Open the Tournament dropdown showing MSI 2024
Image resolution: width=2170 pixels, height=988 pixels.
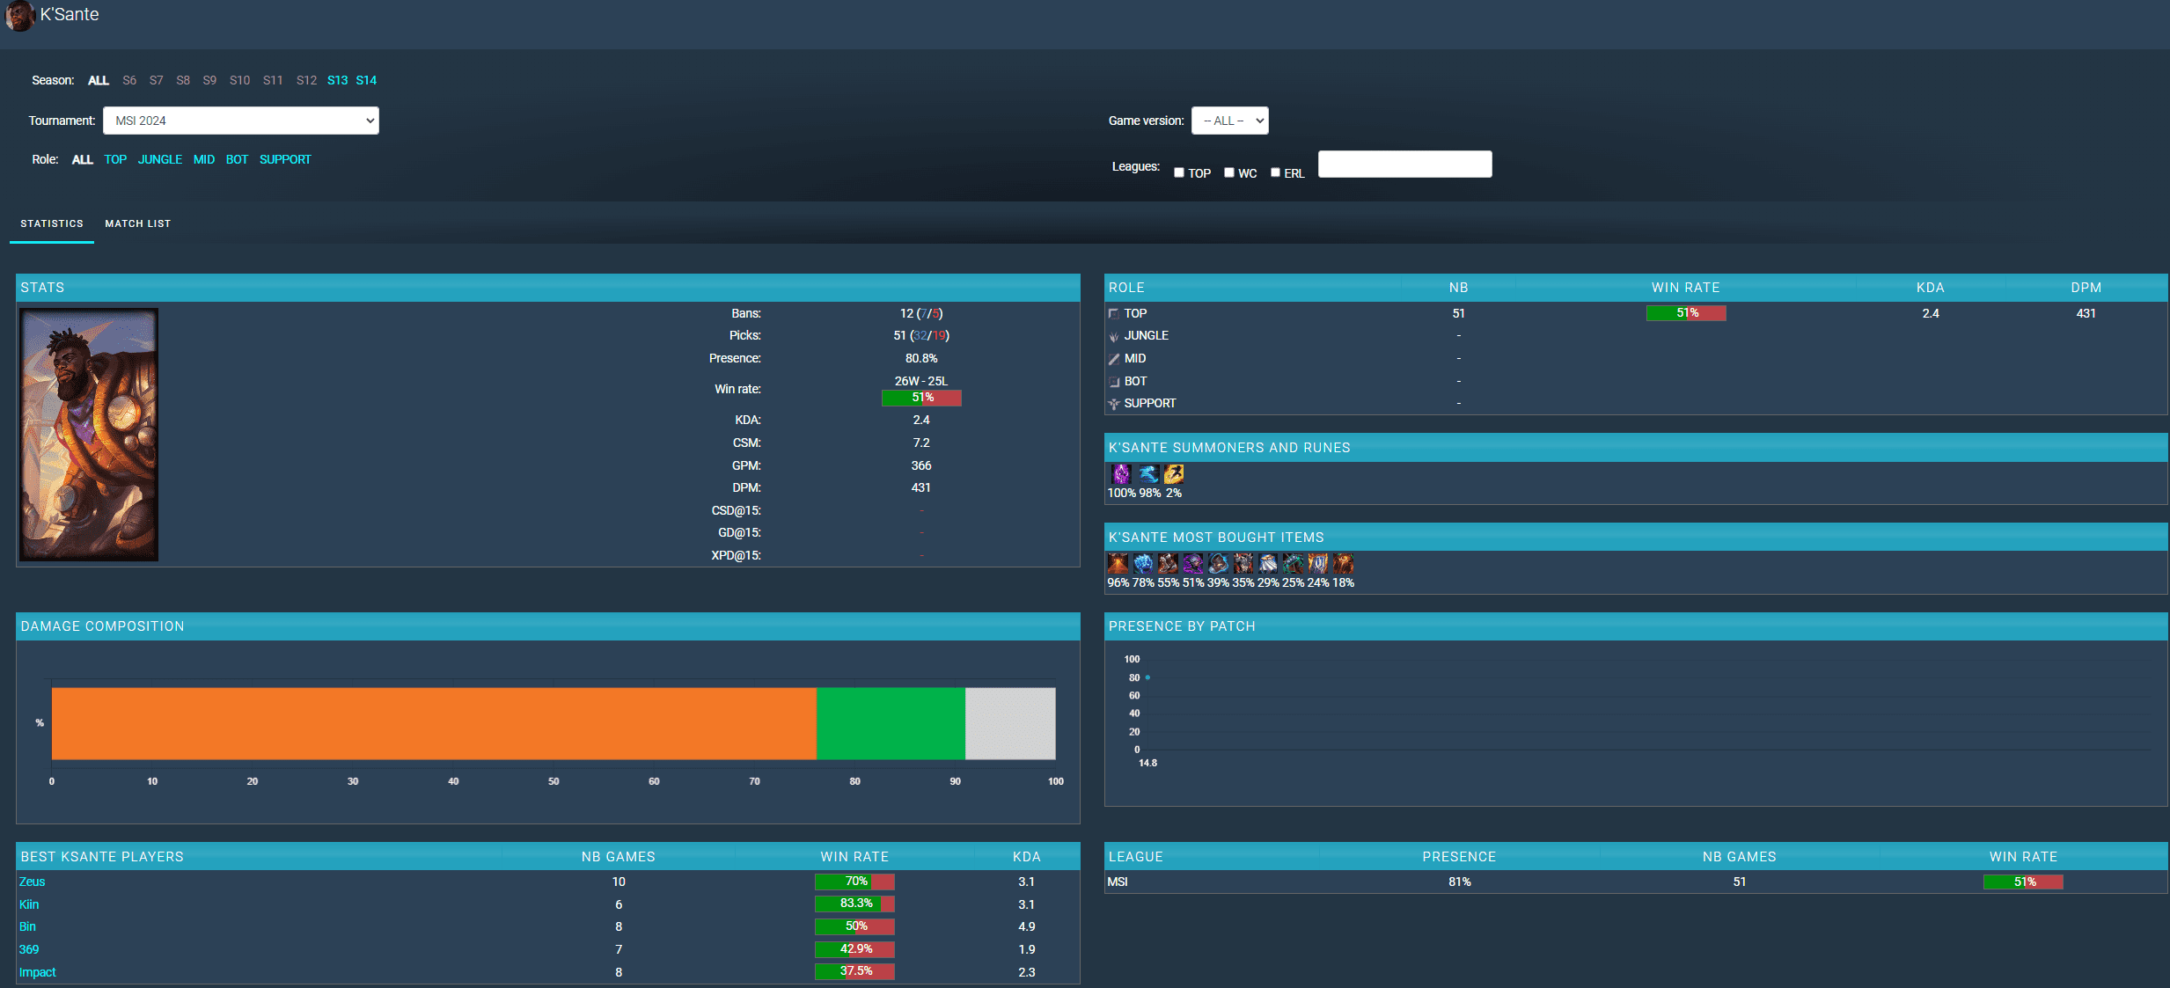pyautogui.click(x=240, y=121)
